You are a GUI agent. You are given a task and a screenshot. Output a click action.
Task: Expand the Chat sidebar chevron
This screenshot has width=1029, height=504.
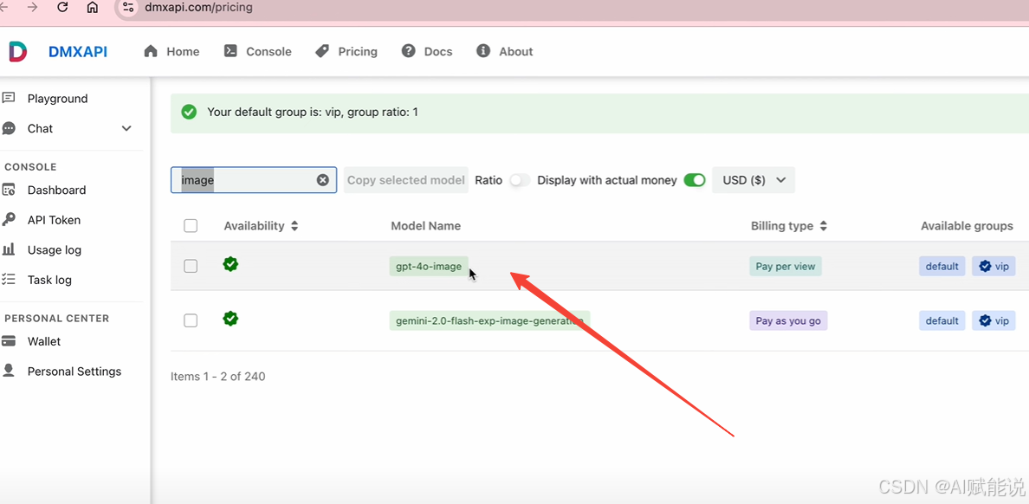coord(126,129)
